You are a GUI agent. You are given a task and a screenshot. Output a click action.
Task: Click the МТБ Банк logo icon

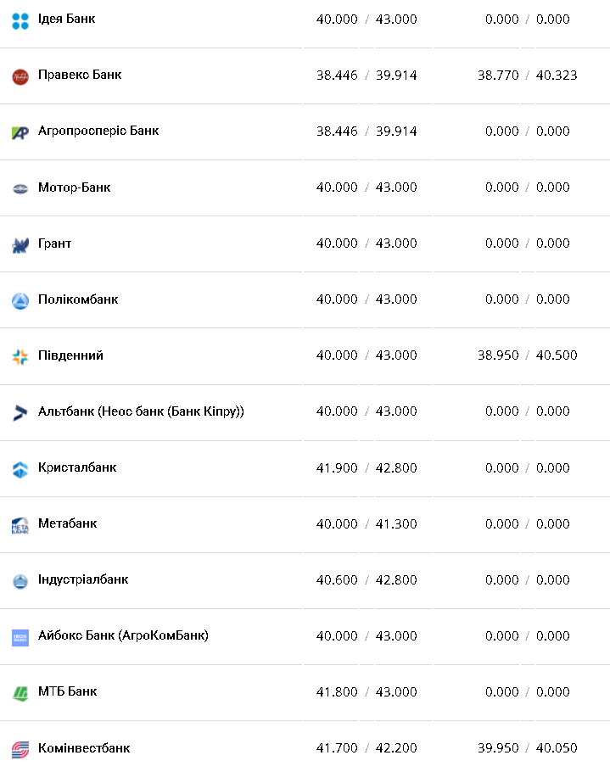(x=20, y=694)
